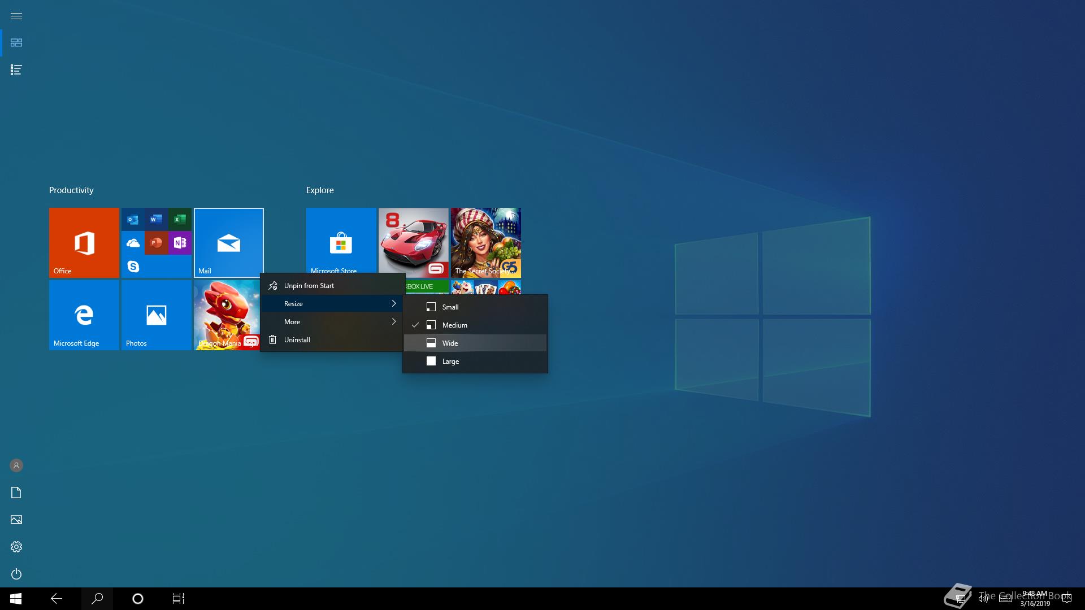This screenshot has height=610, width=1085.
Task: Click the Windows Start button
Action: tap(16, 599)
